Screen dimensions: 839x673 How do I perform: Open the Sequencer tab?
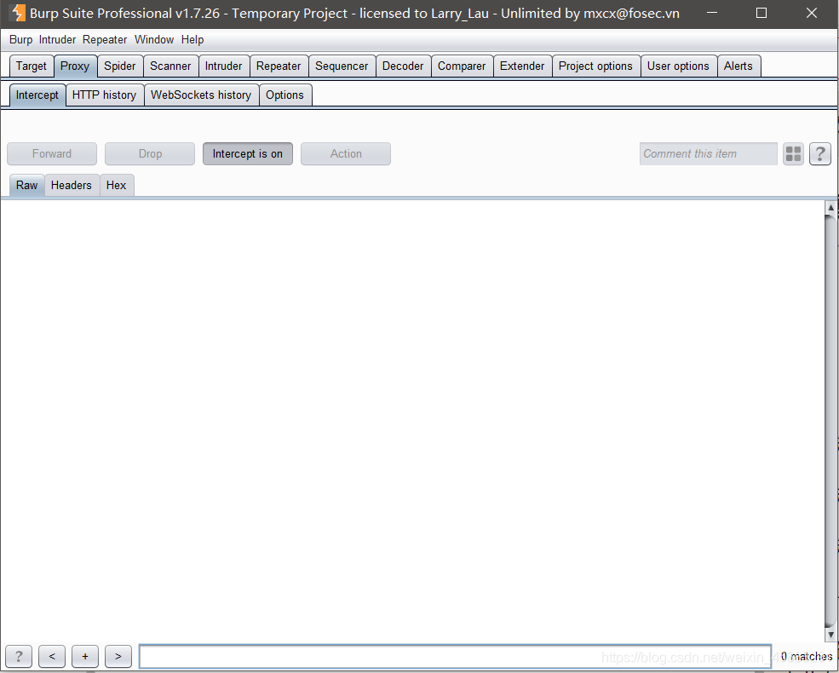point(342,66)
